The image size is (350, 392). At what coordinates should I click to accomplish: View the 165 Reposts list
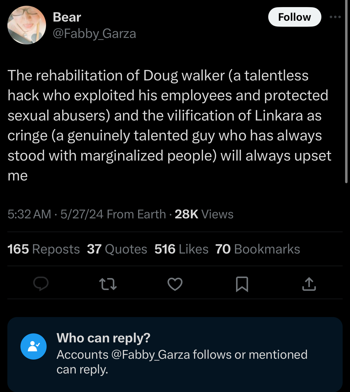coord(44,249)
